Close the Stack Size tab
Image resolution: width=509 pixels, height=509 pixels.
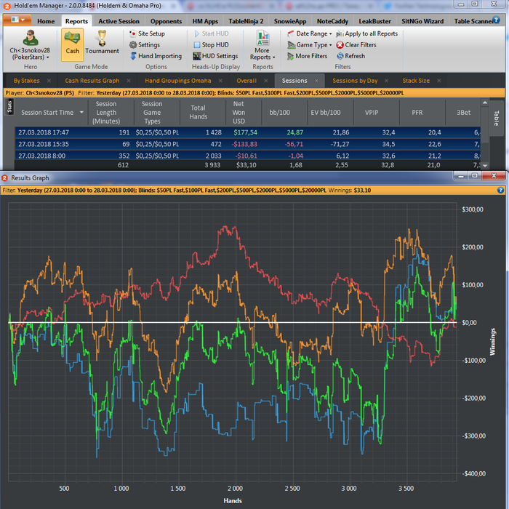(x=439, y=81)
